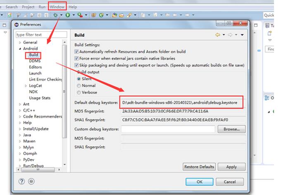Click the main toolbar Forward navigation arrow

[187, 15]
